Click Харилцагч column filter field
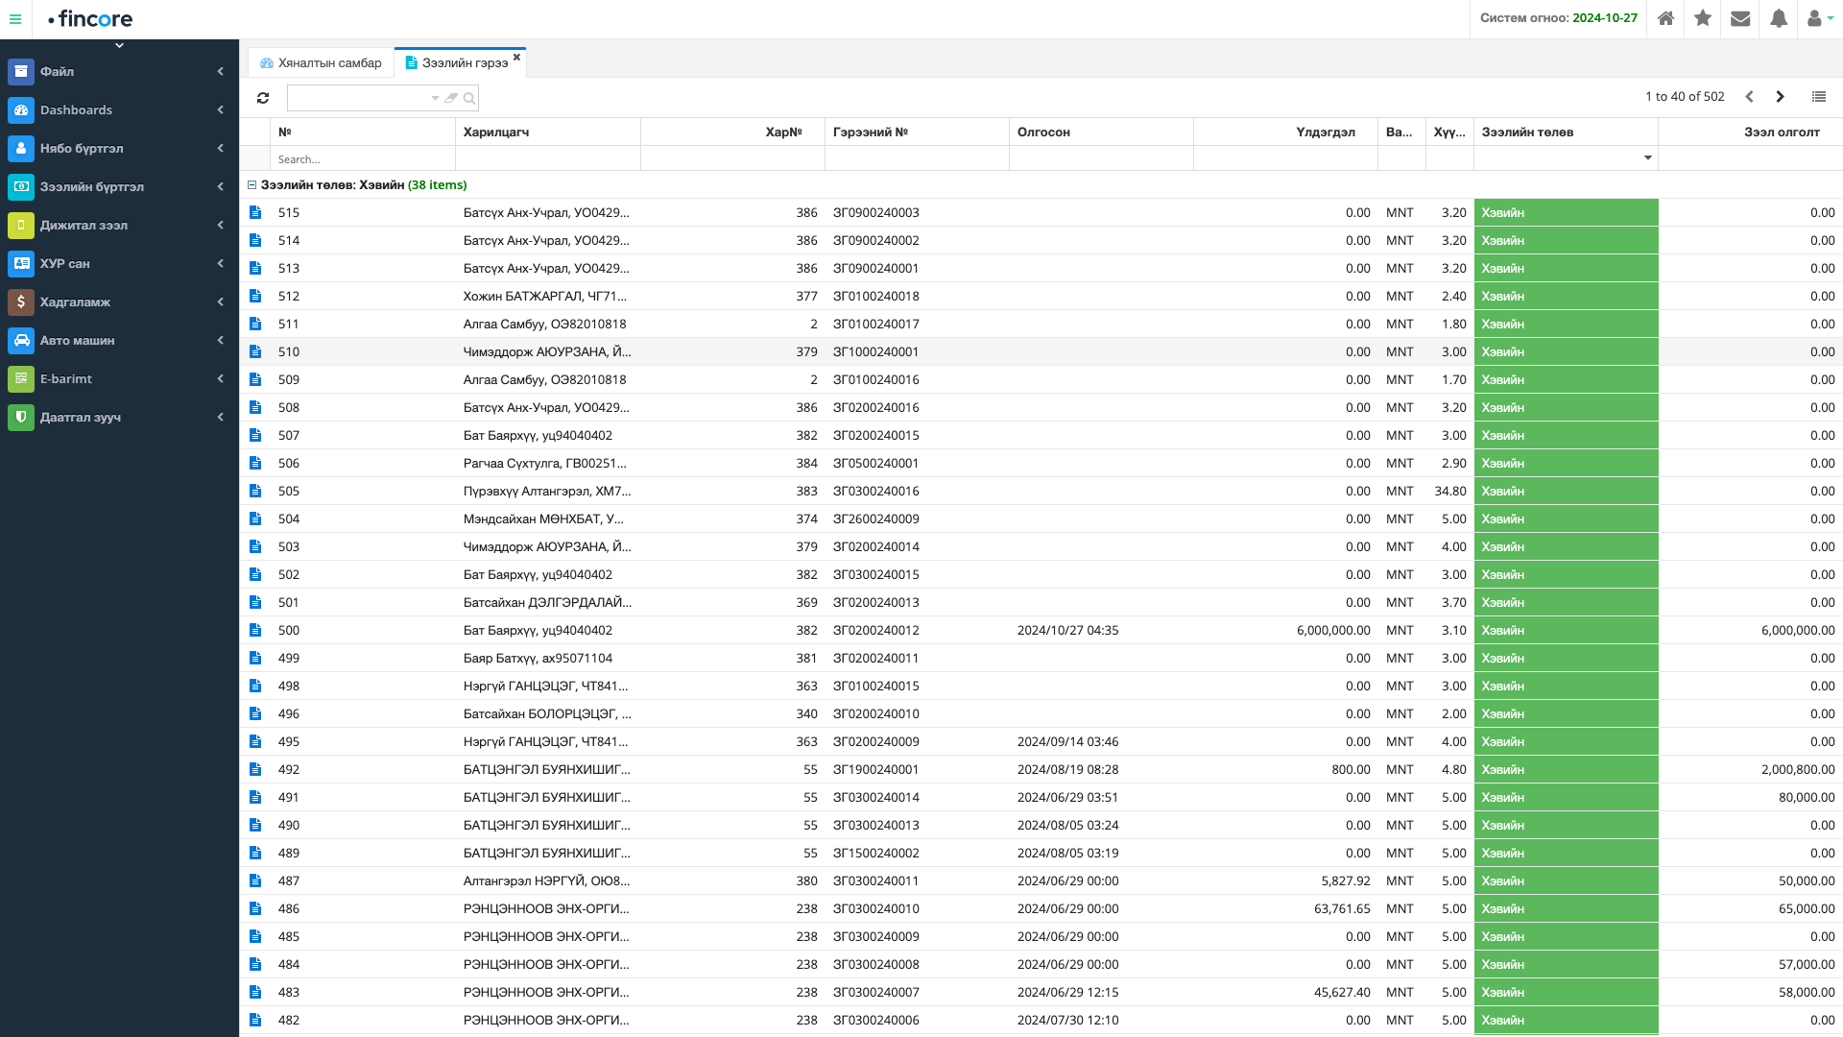1843x1037 pixels. tap(548, 159)
